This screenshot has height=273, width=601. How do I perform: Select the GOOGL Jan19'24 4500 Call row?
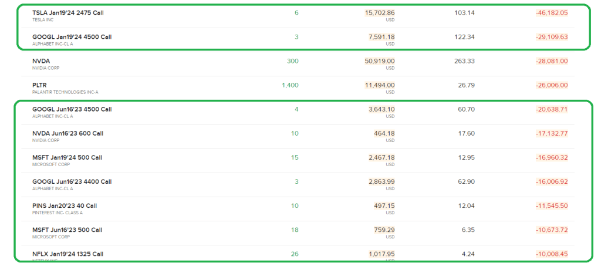[72, 37]
